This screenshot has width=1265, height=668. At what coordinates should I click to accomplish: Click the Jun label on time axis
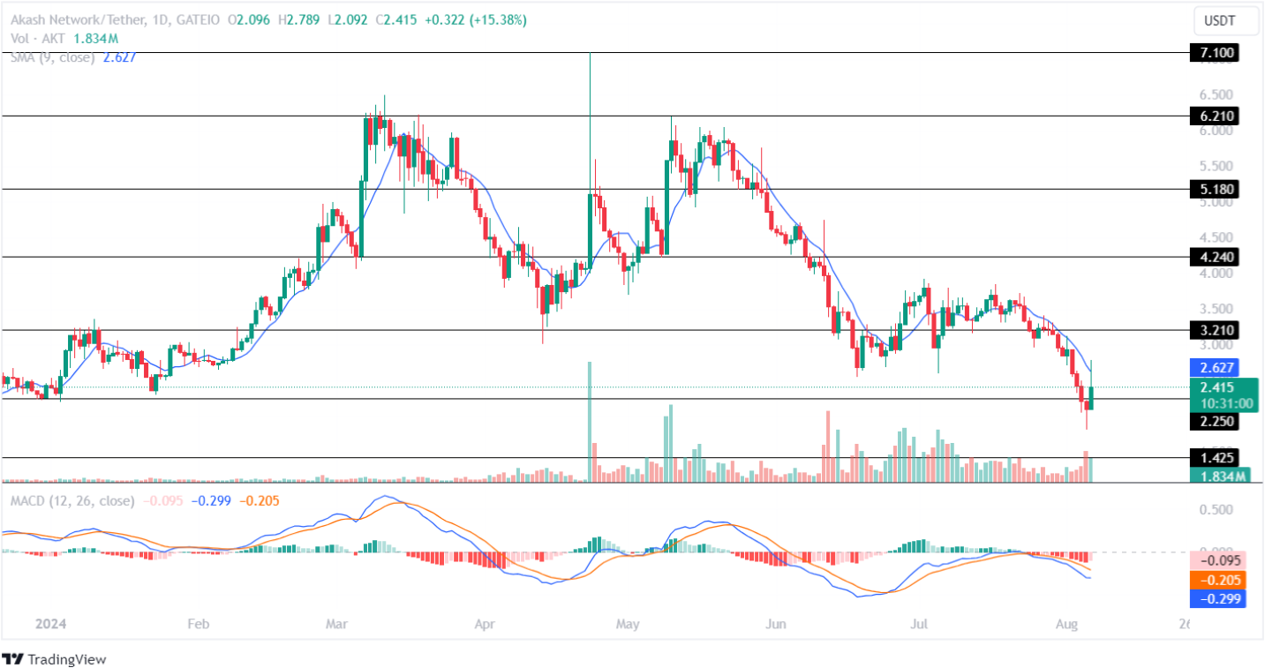pos(775,625)
